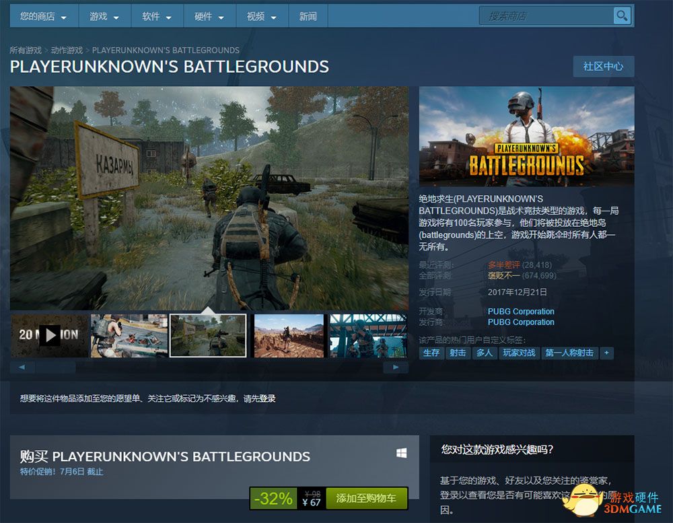
Task: Select the boat screenshot thumbnail
Action: coord(129,336)
